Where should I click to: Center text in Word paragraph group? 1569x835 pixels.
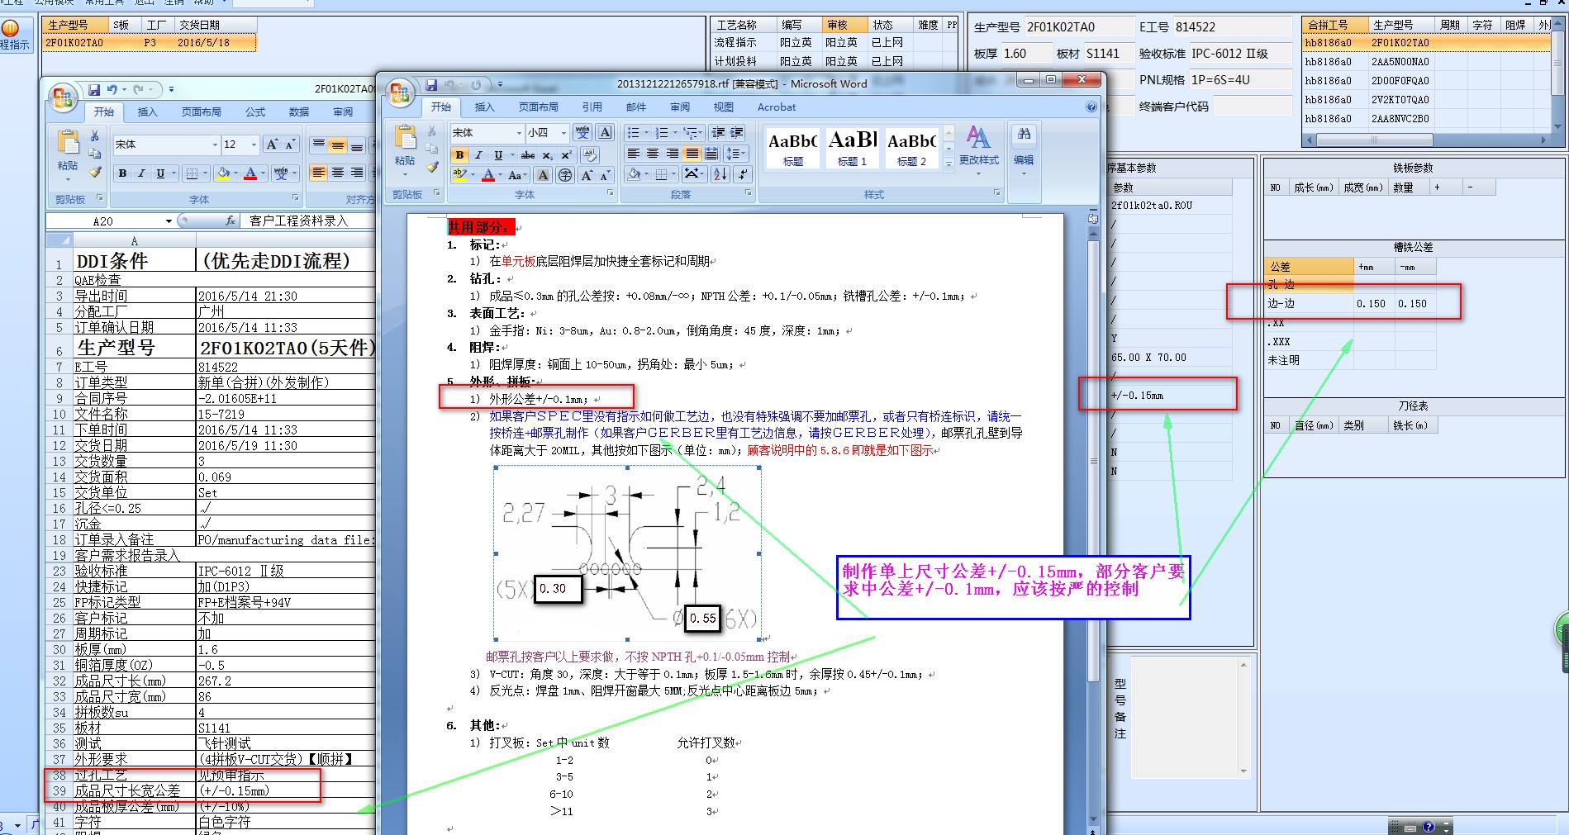pos(653,154)
